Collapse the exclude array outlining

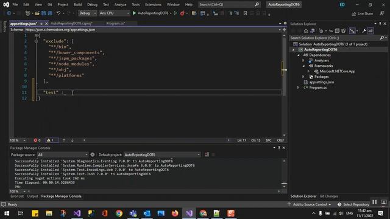click(x=36, y=41)
